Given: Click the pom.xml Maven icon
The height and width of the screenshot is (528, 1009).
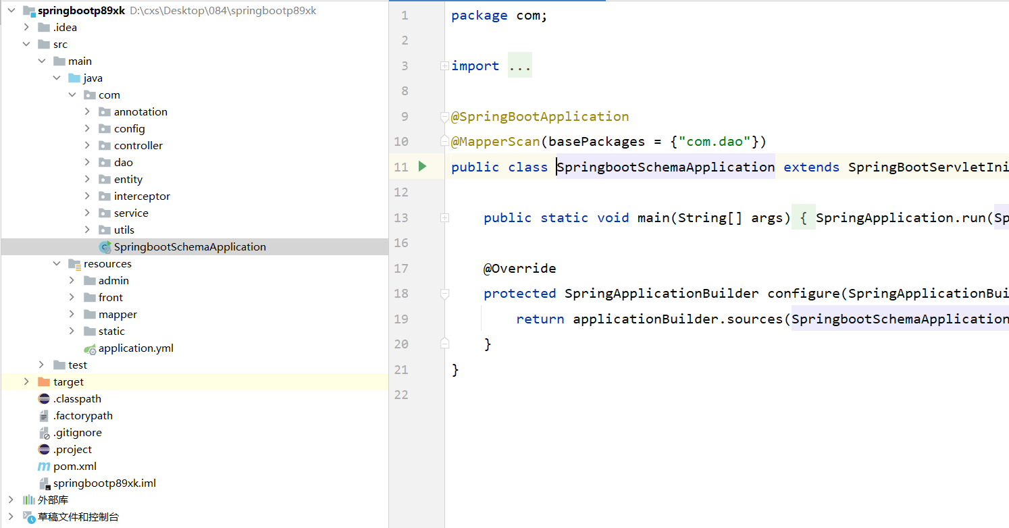Looking at the screenshot, I should [x=44, y=467].
